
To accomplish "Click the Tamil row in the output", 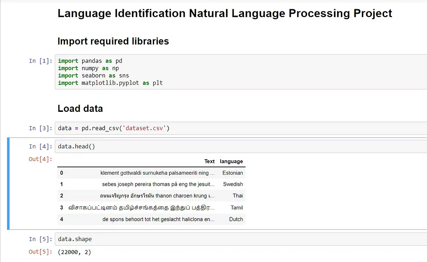I will (149, 208).
